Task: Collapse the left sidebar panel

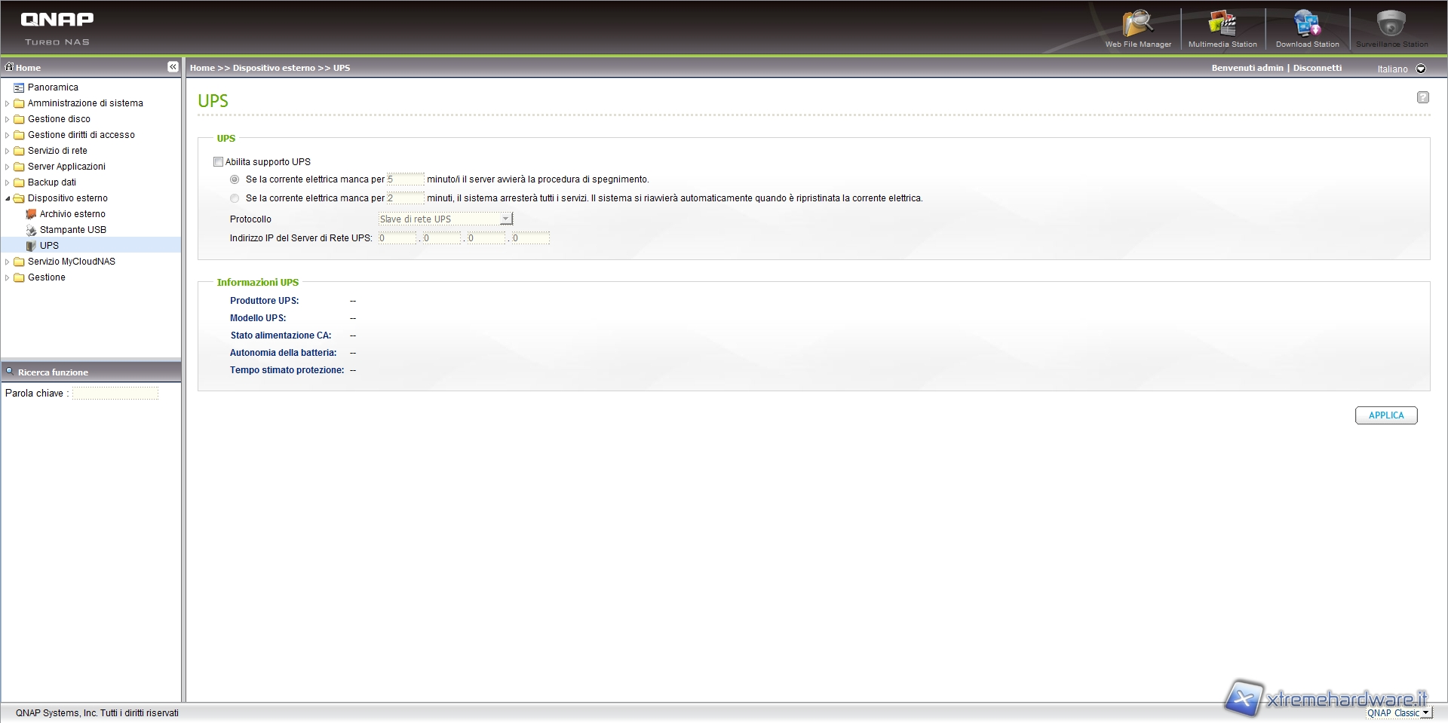Action: 173,67
